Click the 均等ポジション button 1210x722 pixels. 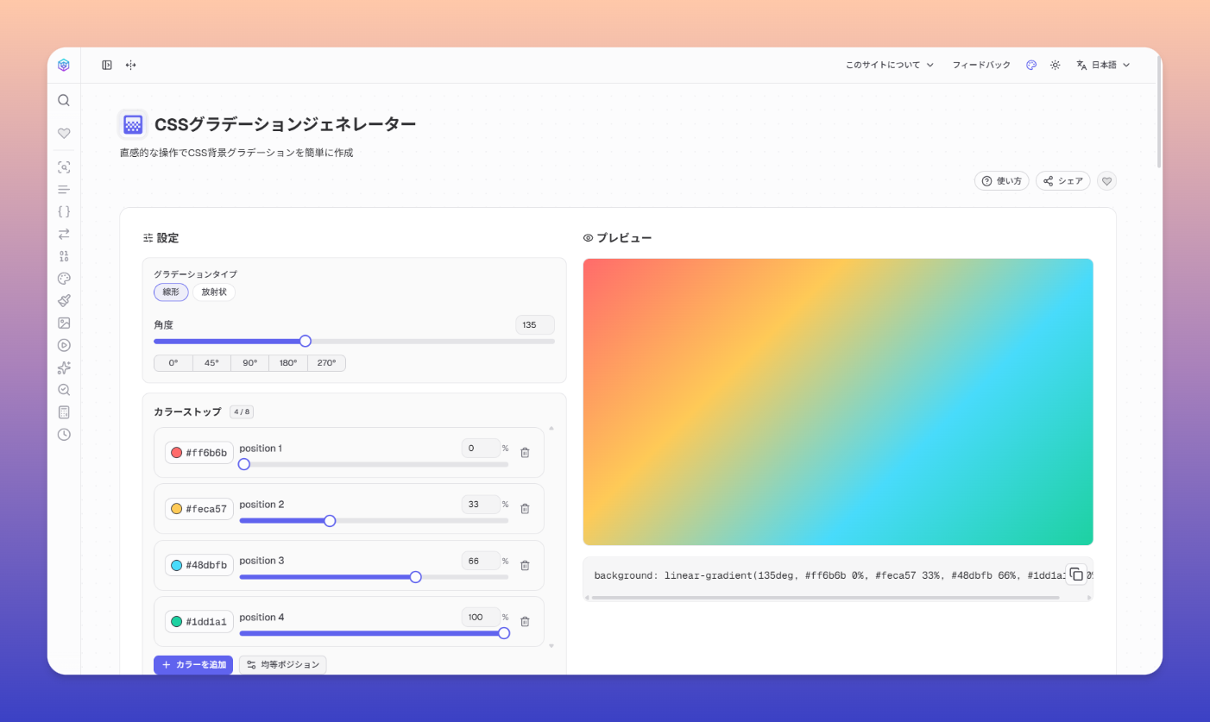[x=282, y=665]
